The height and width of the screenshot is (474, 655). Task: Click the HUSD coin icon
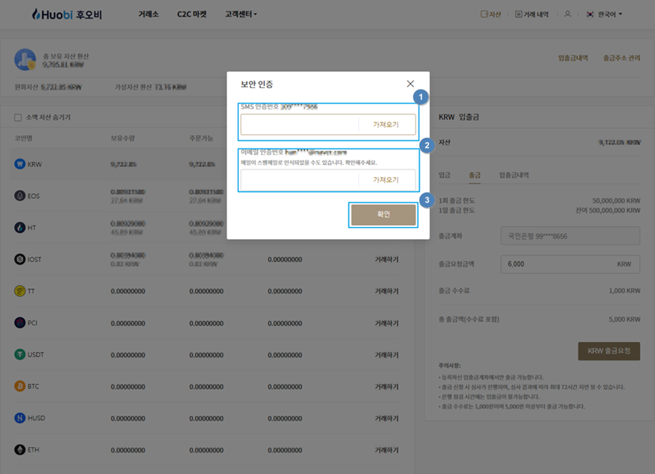coord(19,418)
